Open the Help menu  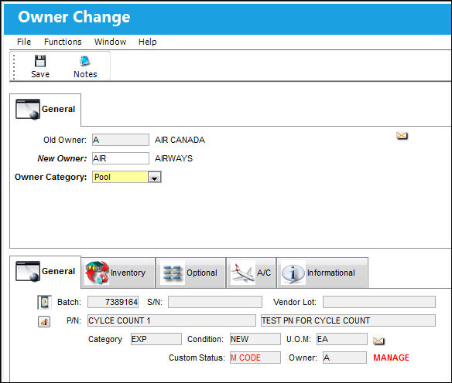pyautogui.click(x=147, y=42)
